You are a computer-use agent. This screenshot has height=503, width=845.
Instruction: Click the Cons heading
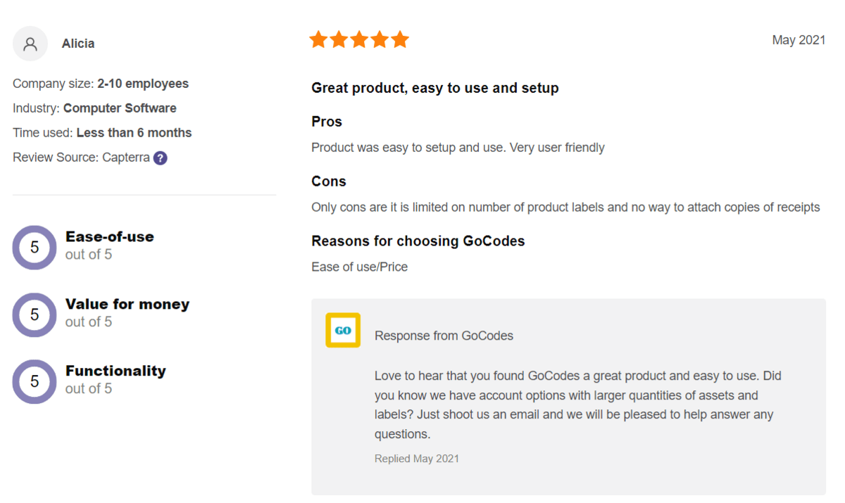pyautogui.click(x=329, y=182)
